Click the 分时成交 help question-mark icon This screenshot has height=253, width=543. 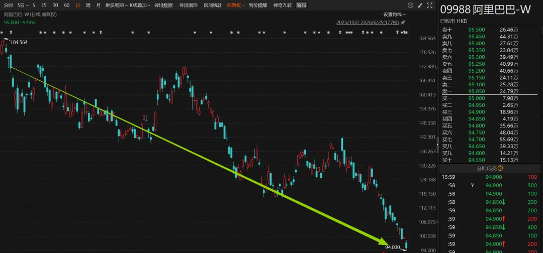[500, 168]
